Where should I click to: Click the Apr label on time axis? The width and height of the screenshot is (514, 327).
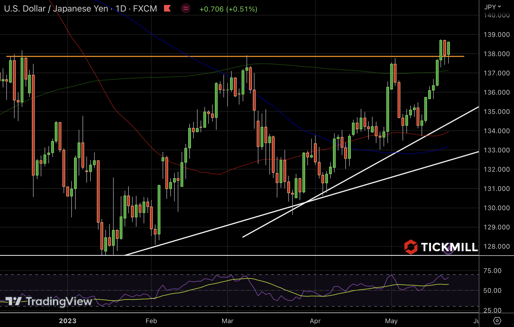point(315,321)
